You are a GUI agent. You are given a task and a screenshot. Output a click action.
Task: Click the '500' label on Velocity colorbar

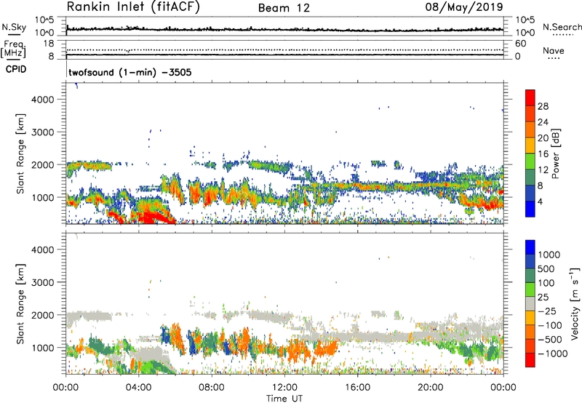tap(546, 269)
